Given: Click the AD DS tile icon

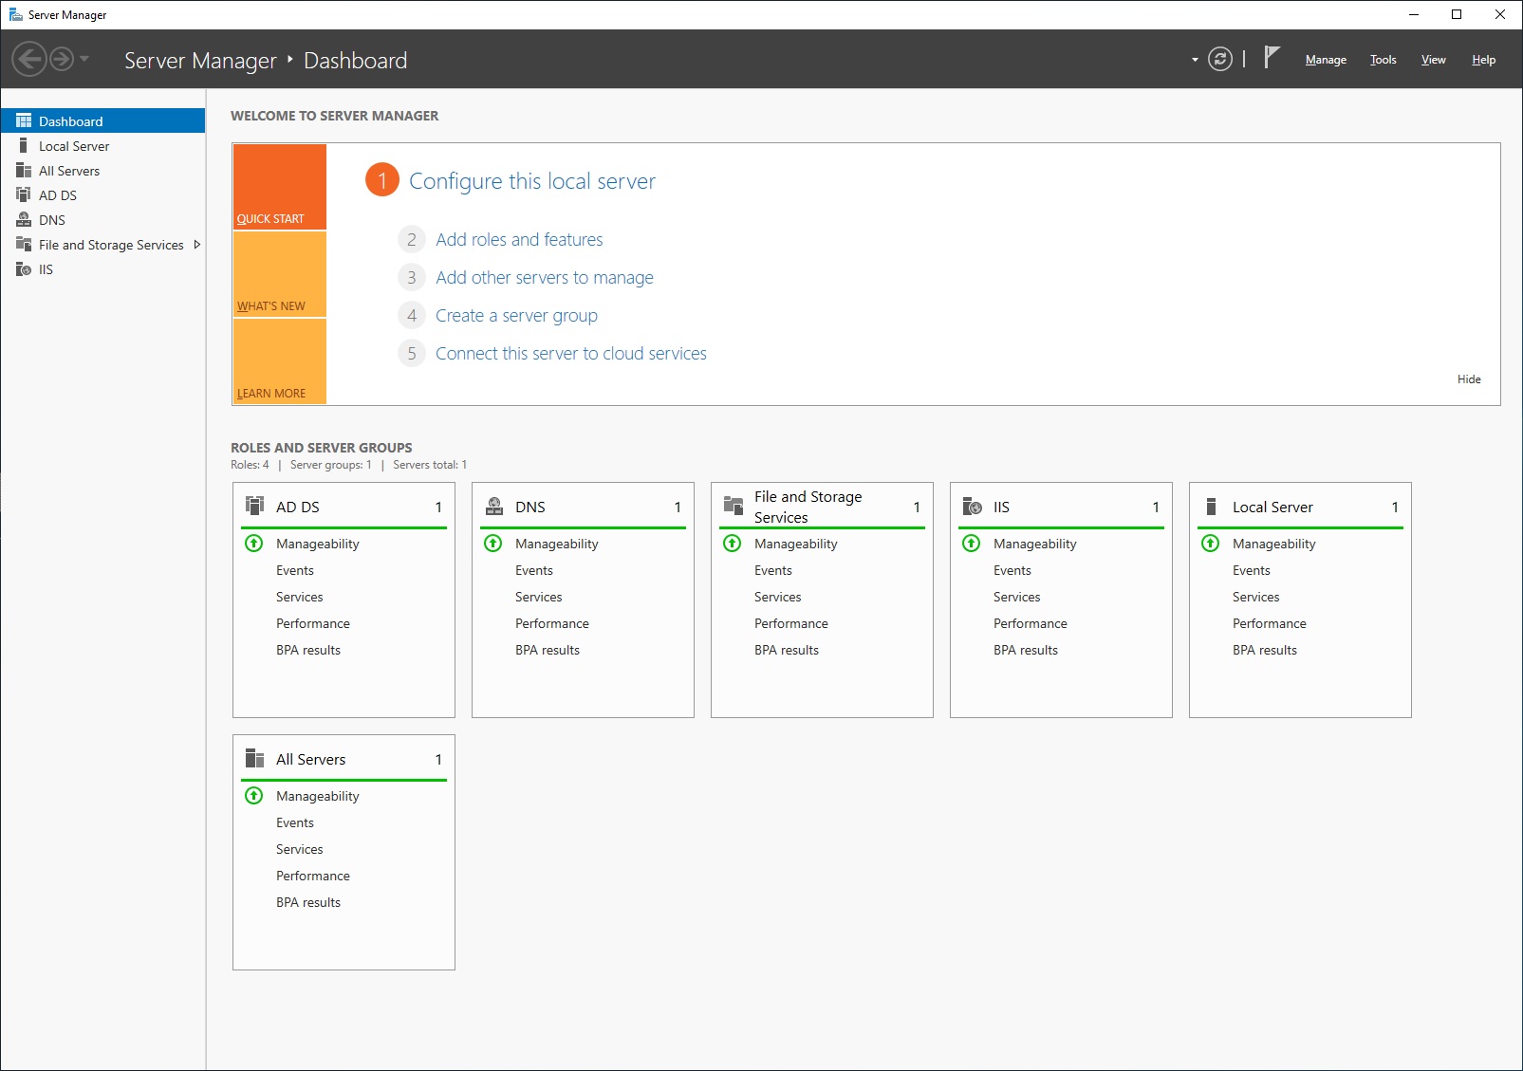Looking at the screenshot, I should (x=255, y=506).
